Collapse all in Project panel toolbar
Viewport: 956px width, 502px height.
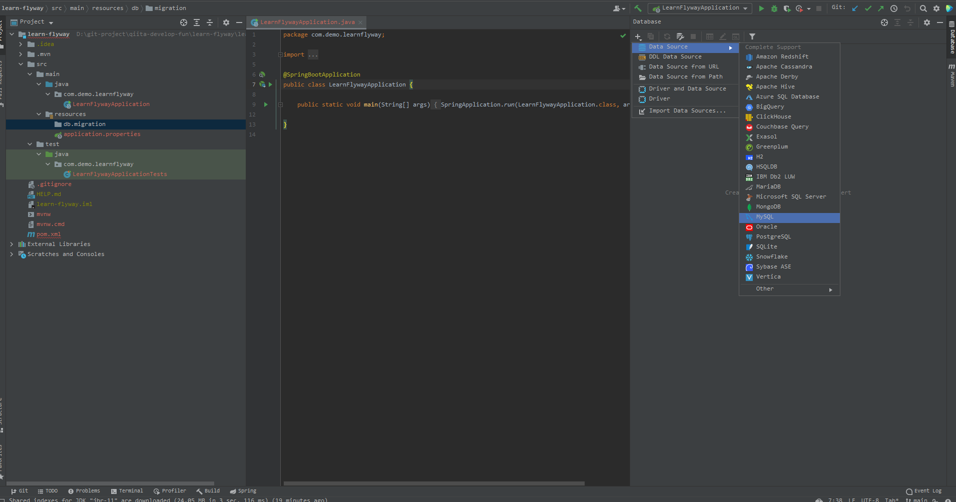point(210,22)
